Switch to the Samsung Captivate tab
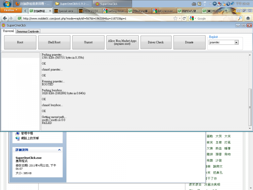Screen dimensions: 253x190 pyautogui.click(x=28, y=31)
